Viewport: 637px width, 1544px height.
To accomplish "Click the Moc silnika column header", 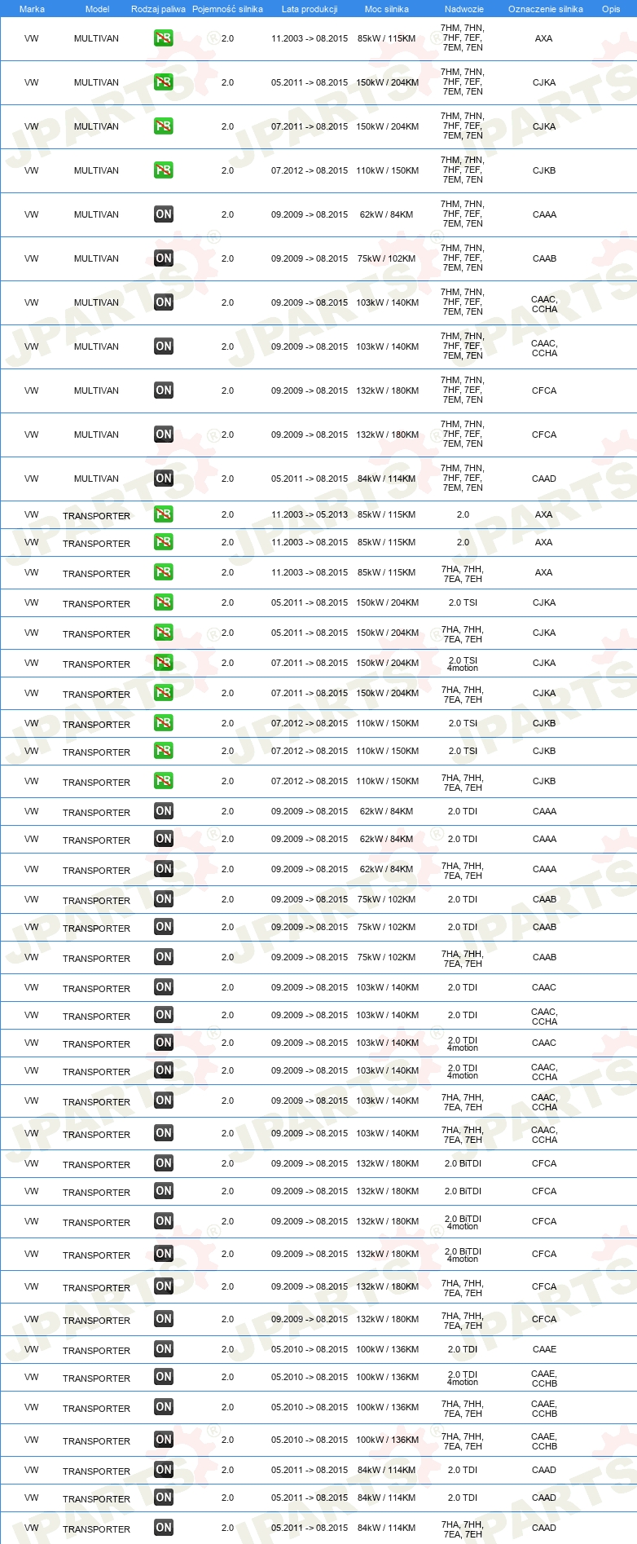I will tap(387, 9).
